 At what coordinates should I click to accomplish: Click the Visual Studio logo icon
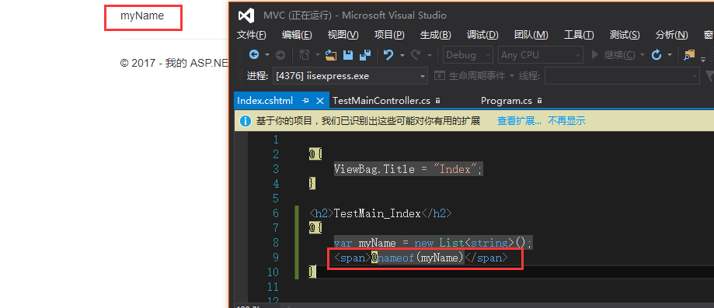coord(246,16)
